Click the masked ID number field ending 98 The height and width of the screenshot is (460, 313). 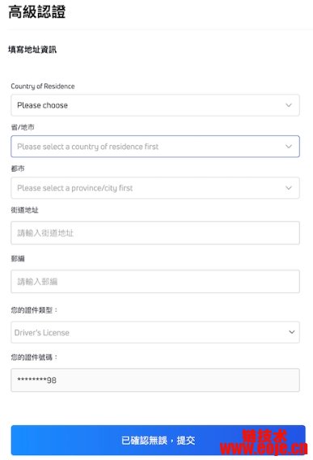point(155,380)
